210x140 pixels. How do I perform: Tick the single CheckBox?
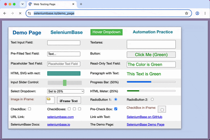click(29, 109)
